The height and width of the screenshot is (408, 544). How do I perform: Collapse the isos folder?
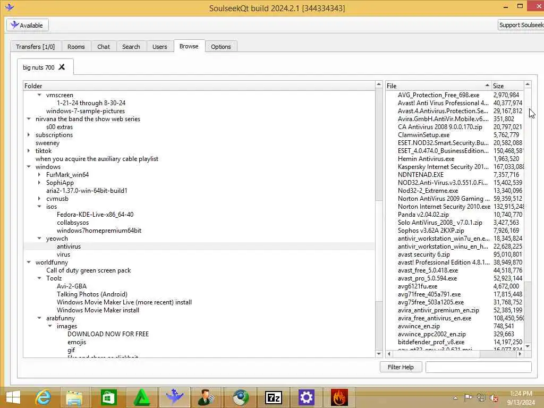39,207
